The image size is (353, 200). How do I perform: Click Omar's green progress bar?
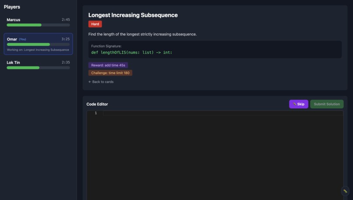(28, 44)
